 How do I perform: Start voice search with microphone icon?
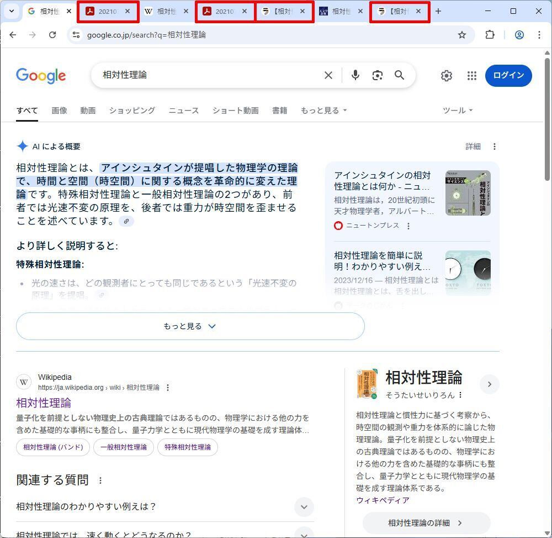pyautogui.click(x=355, y=75)
